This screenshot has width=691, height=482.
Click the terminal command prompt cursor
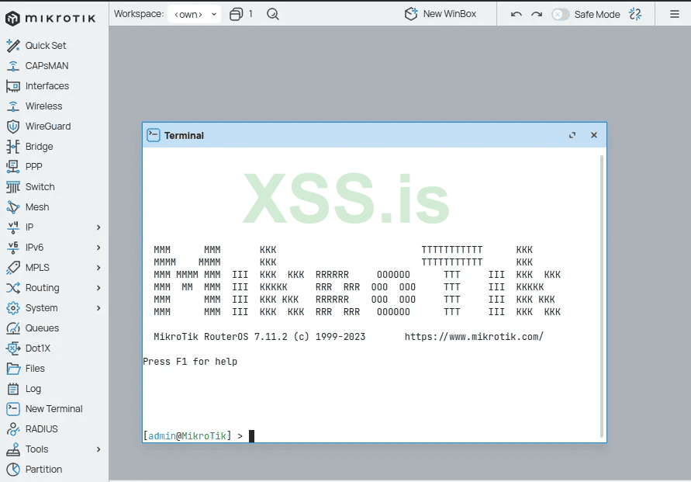(x=251, y=436)
